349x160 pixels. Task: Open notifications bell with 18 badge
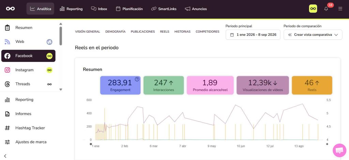pos(326,9)
